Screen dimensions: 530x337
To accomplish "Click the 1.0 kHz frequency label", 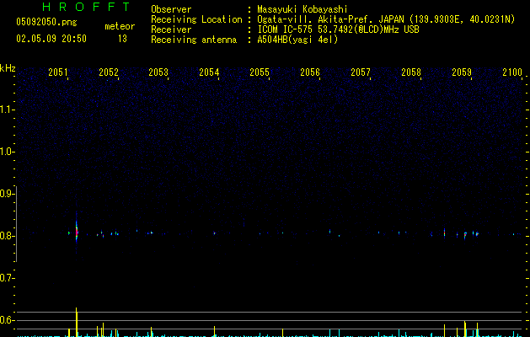I will tap(7, 152).
